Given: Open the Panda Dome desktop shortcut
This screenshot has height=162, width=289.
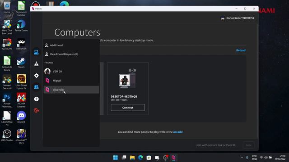Looking at the screenshot, I should [x=21, y=26].
